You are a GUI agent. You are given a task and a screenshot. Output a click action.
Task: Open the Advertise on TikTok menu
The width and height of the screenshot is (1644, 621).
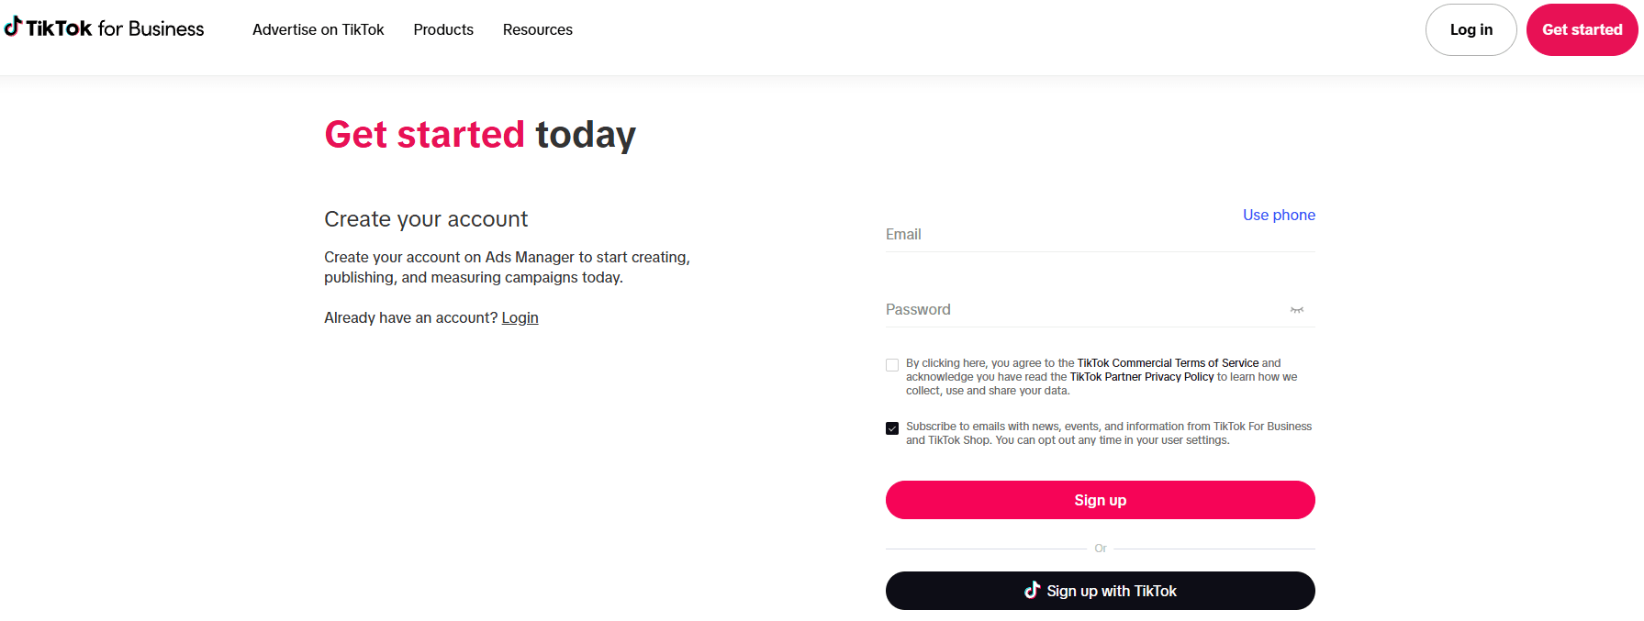coord(318,29)
